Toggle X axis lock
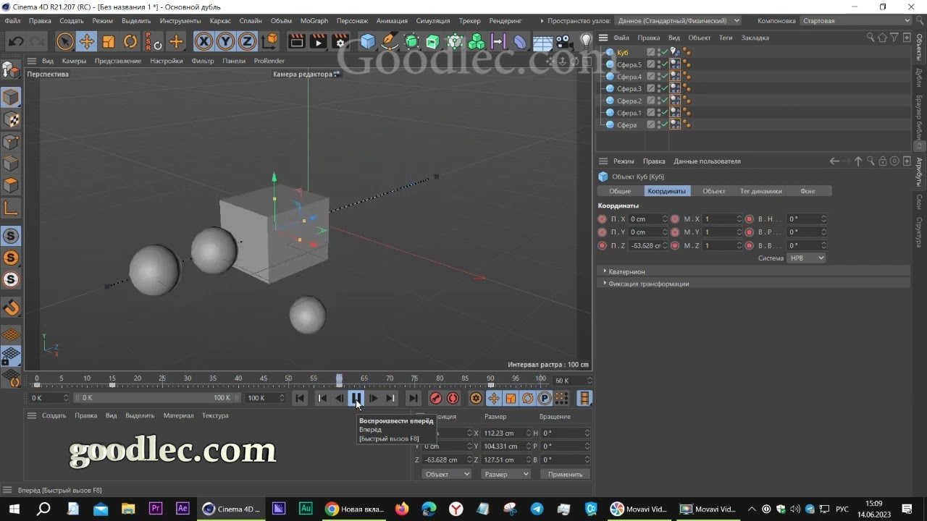Screen dimensions: 927x521 [204, 41]
